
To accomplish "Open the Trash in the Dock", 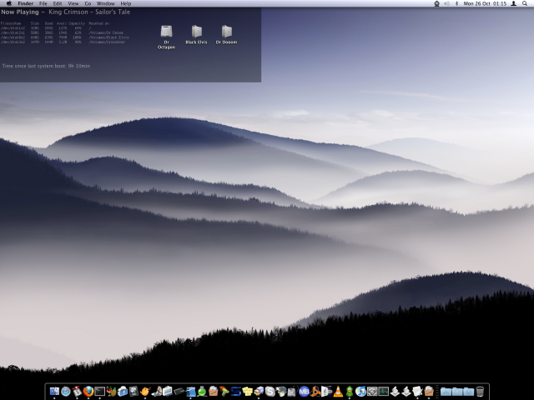I will coord(480,392).
